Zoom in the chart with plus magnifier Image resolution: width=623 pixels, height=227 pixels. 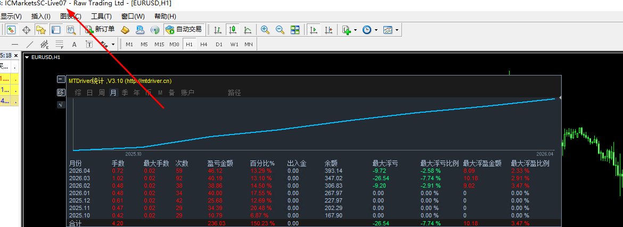click(x=265, y=30)
